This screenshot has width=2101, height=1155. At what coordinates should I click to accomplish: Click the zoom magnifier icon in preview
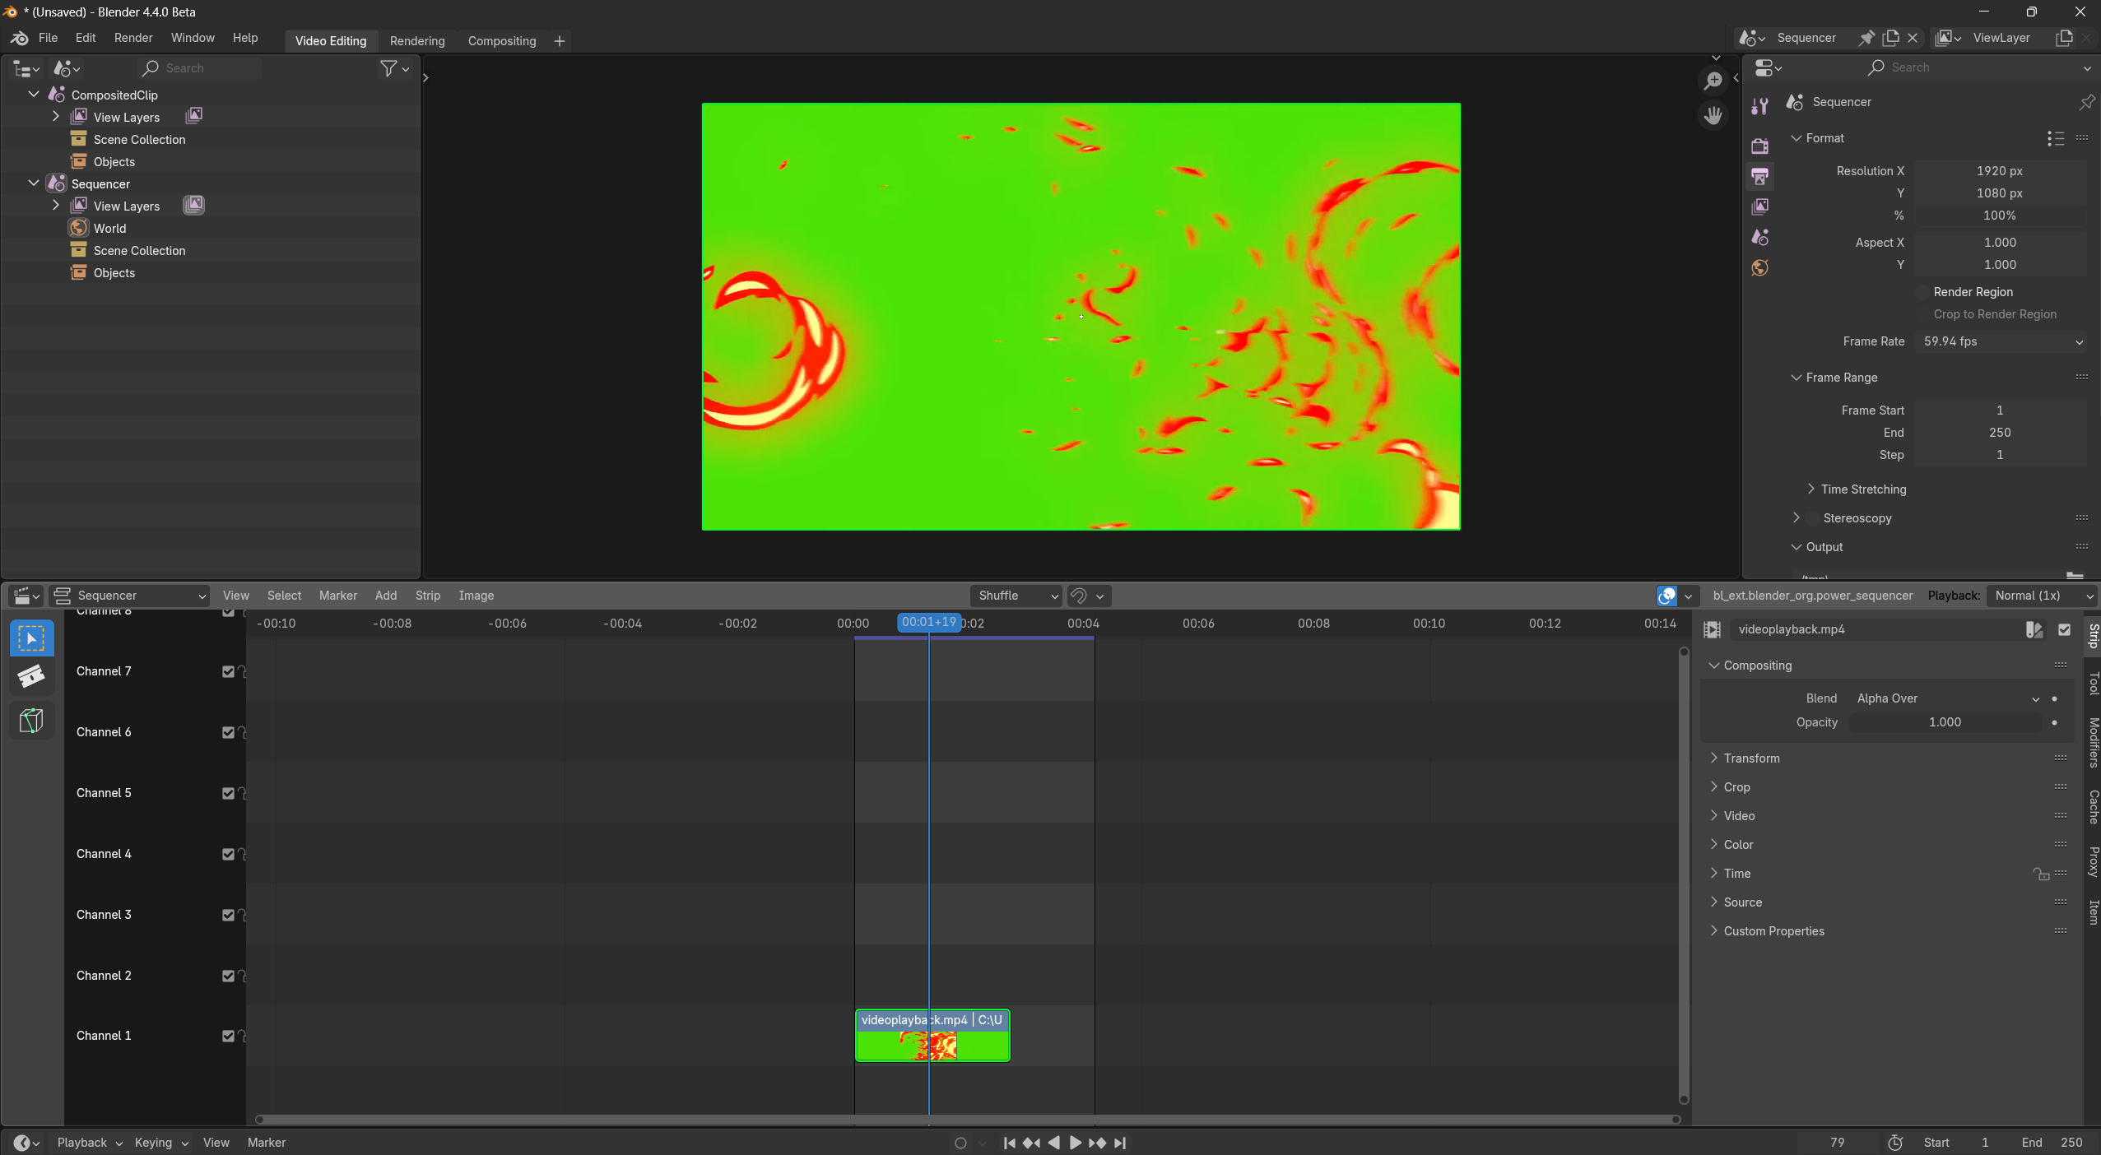pyautogui.click(x=1713, y=81)
